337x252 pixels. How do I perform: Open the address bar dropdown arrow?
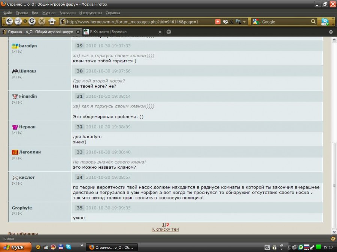(x=245, y=22)
